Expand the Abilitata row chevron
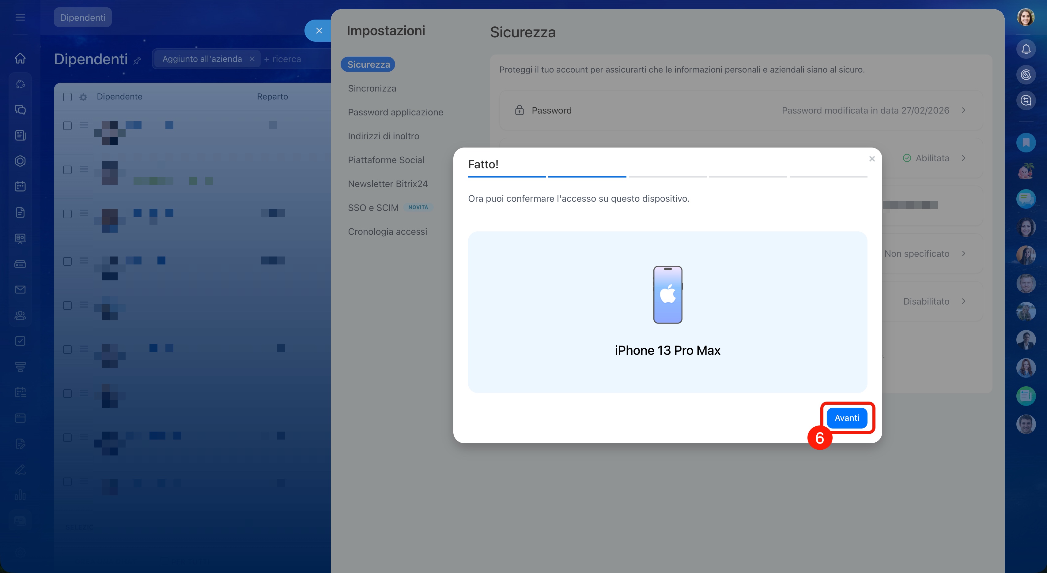1047x573 pixels. pos(963,158)
